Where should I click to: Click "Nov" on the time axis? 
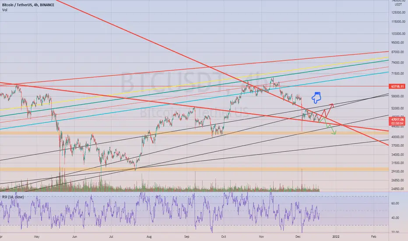pos(261,237)
